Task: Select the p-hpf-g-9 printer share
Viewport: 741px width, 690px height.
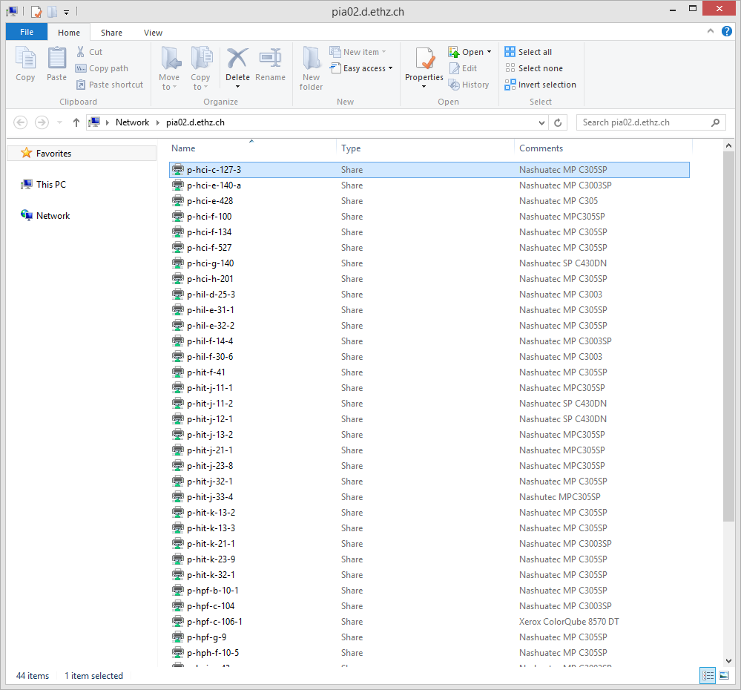Action: tap(429, 637)
